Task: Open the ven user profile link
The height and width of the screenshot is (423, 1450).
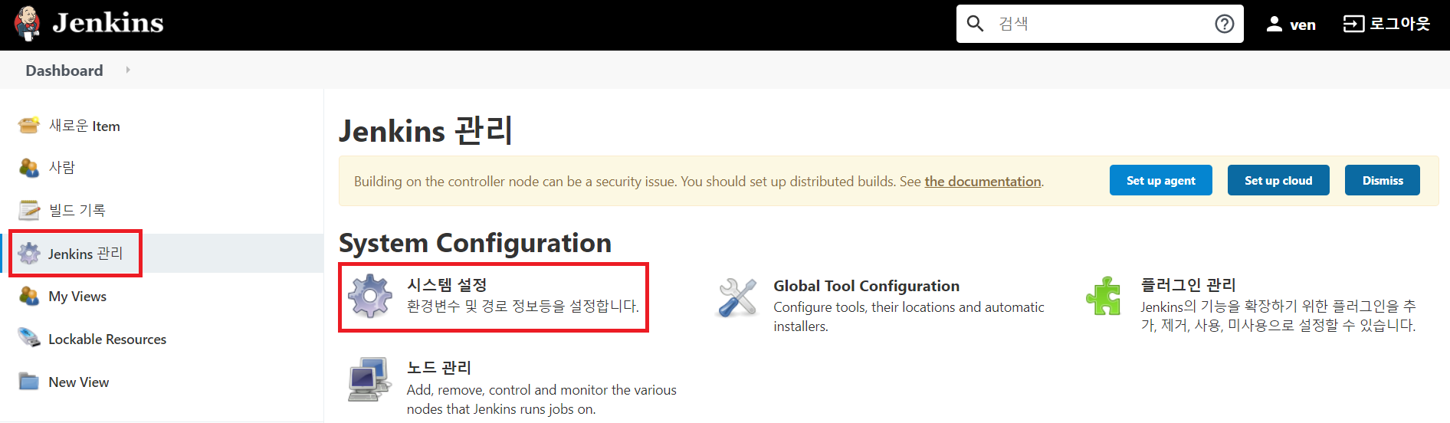Action: 1302,25
